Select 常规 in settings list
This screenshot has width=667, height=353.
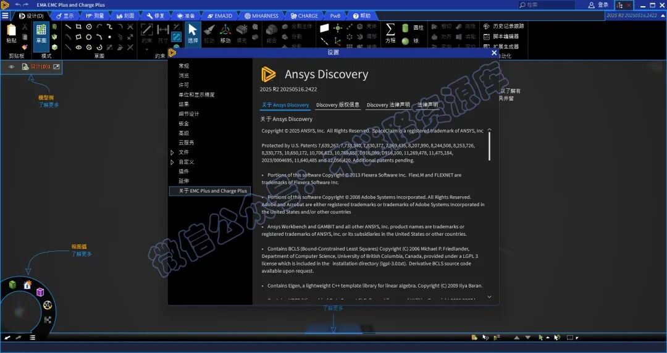click(x=184, y=66)
